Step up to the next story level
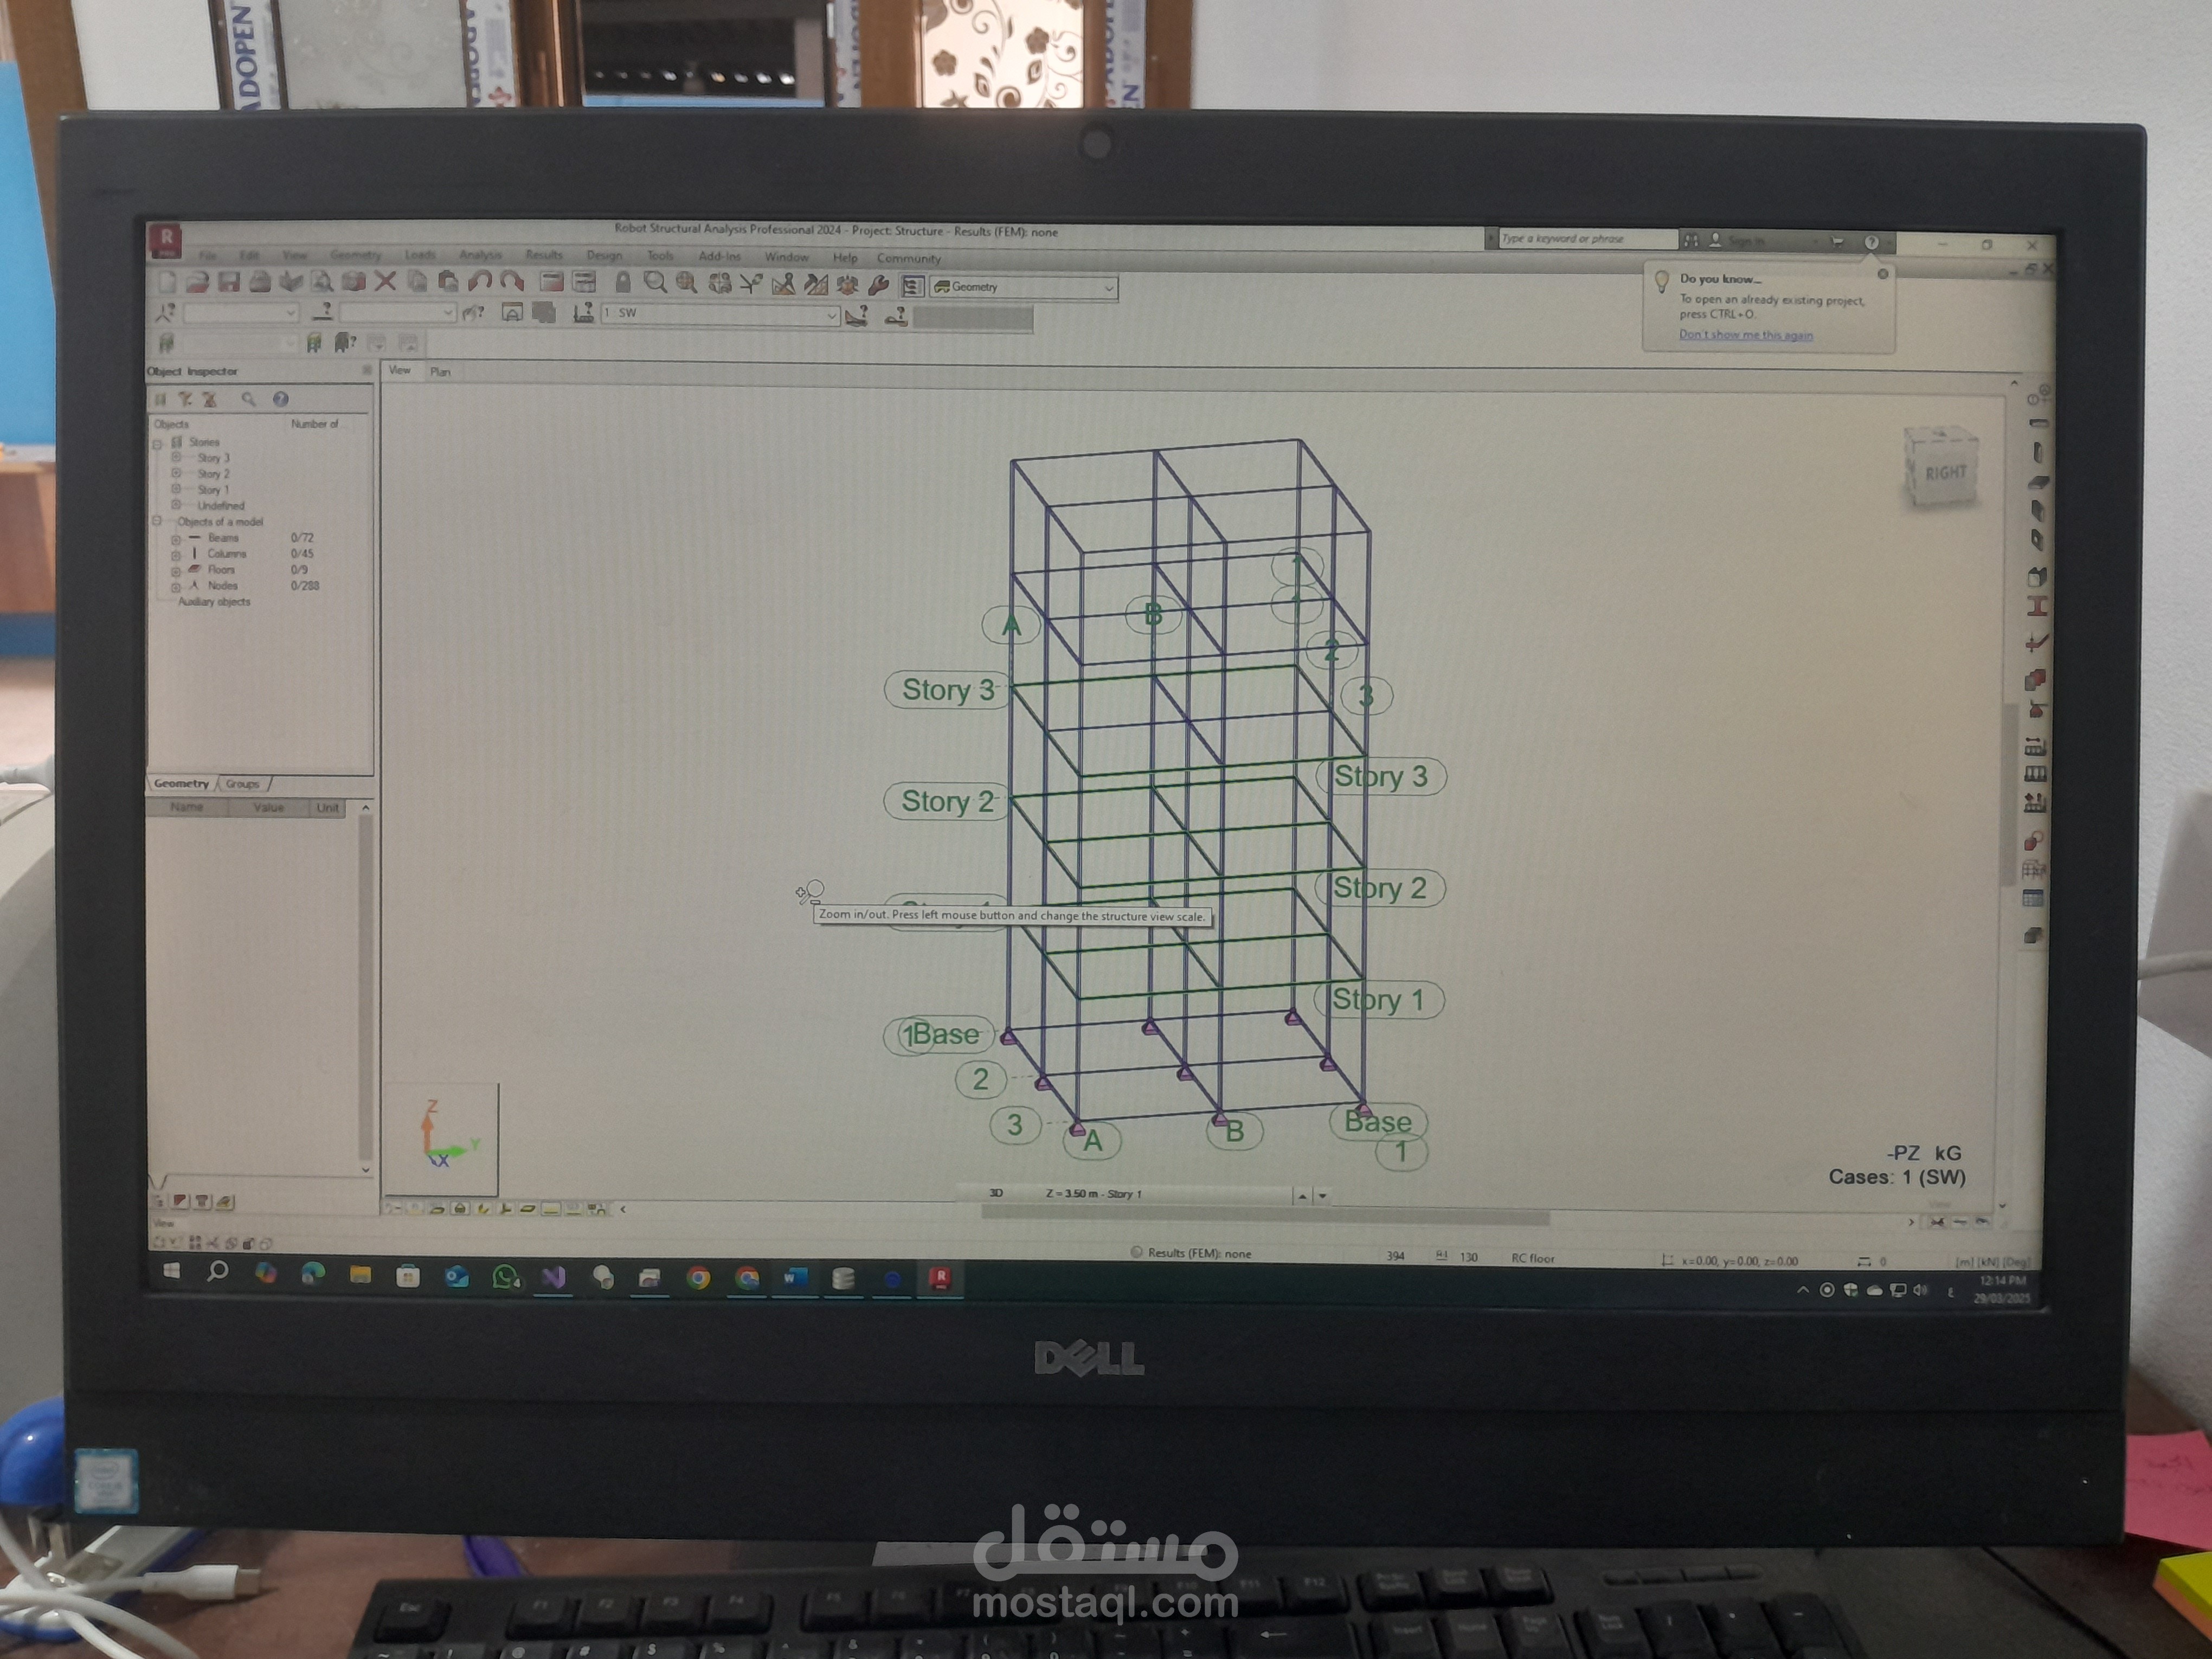2212x1659 pixels. pos(1302,1196)
